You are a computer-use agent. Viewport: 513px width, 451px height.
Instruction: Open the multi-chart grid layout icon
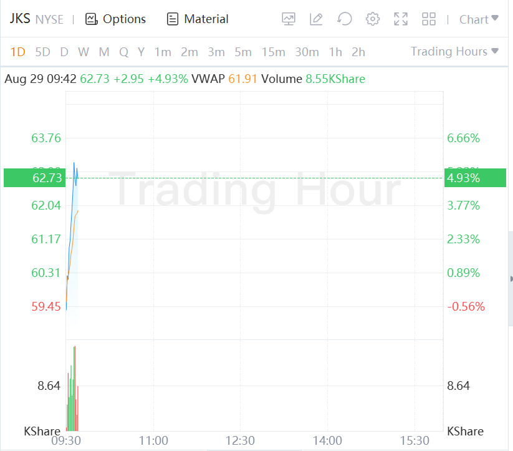[x=429, y=19]
